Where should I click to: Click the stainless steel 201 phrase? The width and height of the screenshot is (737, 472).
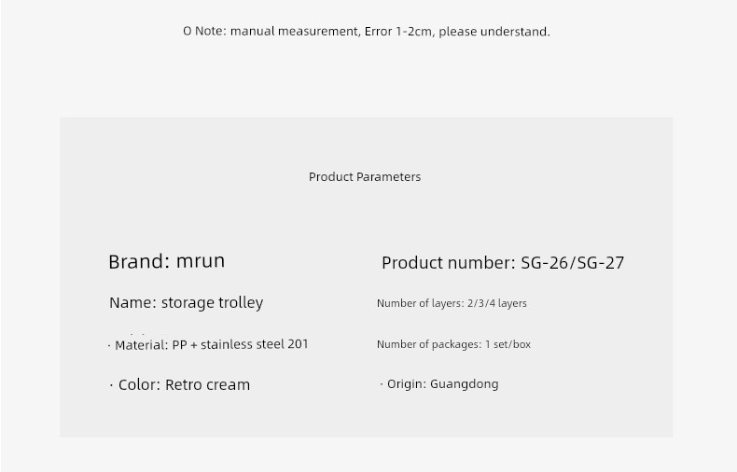coord(255,344)
